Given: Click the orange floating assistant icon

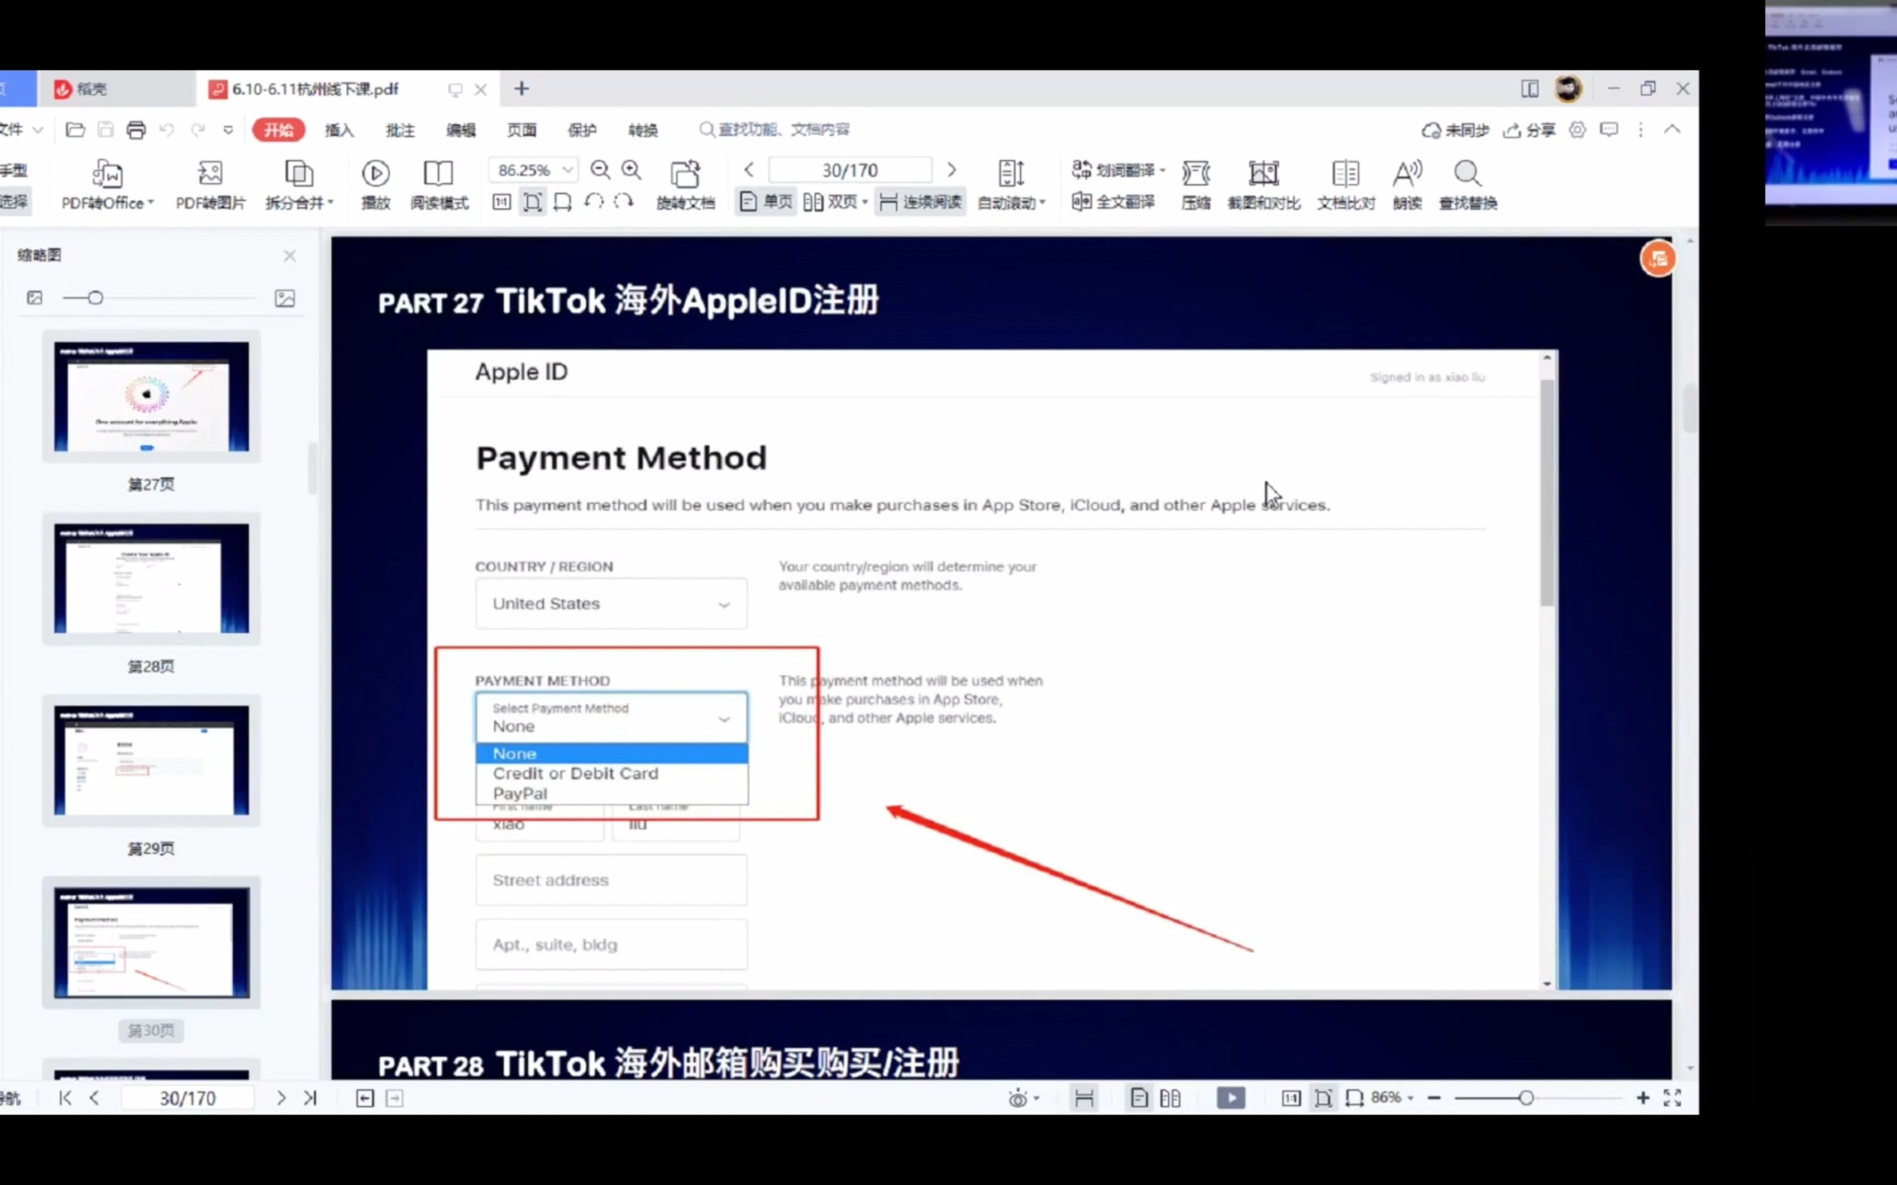Looking at the screenshot, I should (1658, 258).
